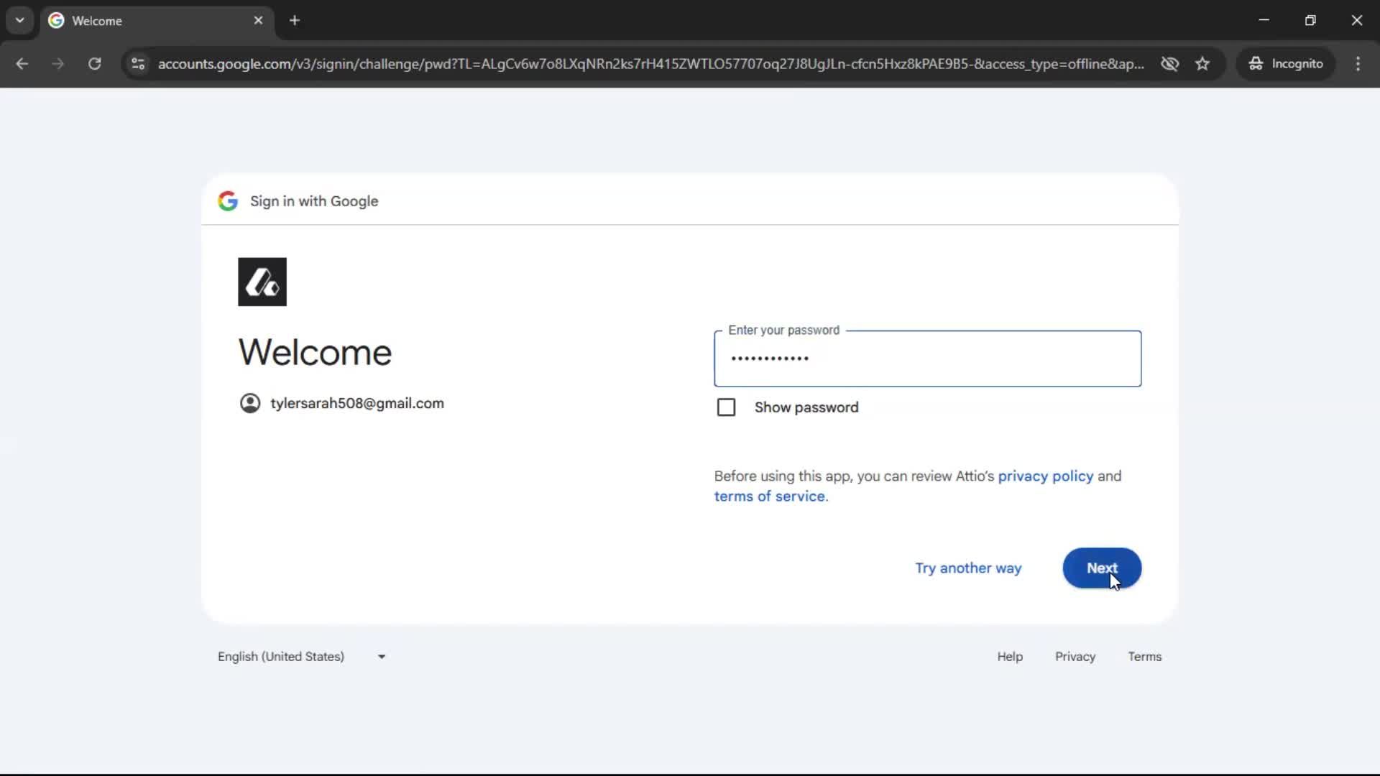Viewport: 1380px width, 776px height.
Task: Open the English (United States) language dropdown
Action: tap(302, 656)
